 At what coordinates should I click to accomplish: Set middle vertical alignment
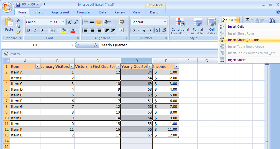tap(92, 22)
